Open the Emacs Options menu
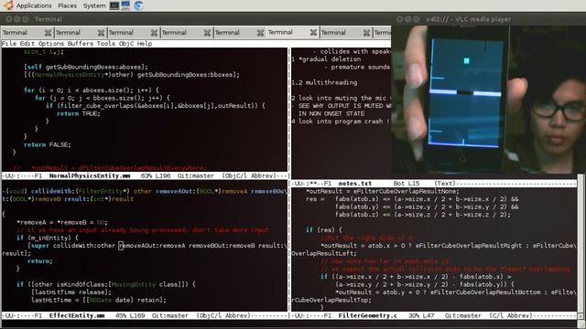586x329 pixels. (x=51, y=44)
